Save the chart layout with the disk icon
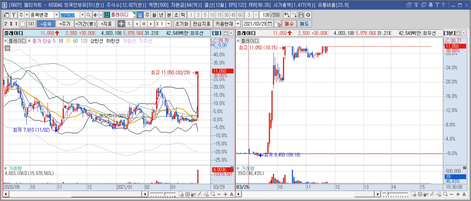The width and height of the screenshot is (471, 201). tap(301, 15)
